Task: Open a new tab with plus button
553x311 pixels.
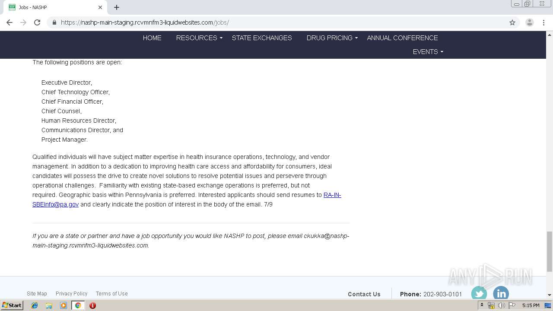Action: (117, 7)
